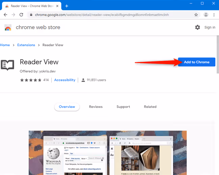Screen dimensions: 219x175
Task: Click Add to Chrome button
Action: [196, 62]
